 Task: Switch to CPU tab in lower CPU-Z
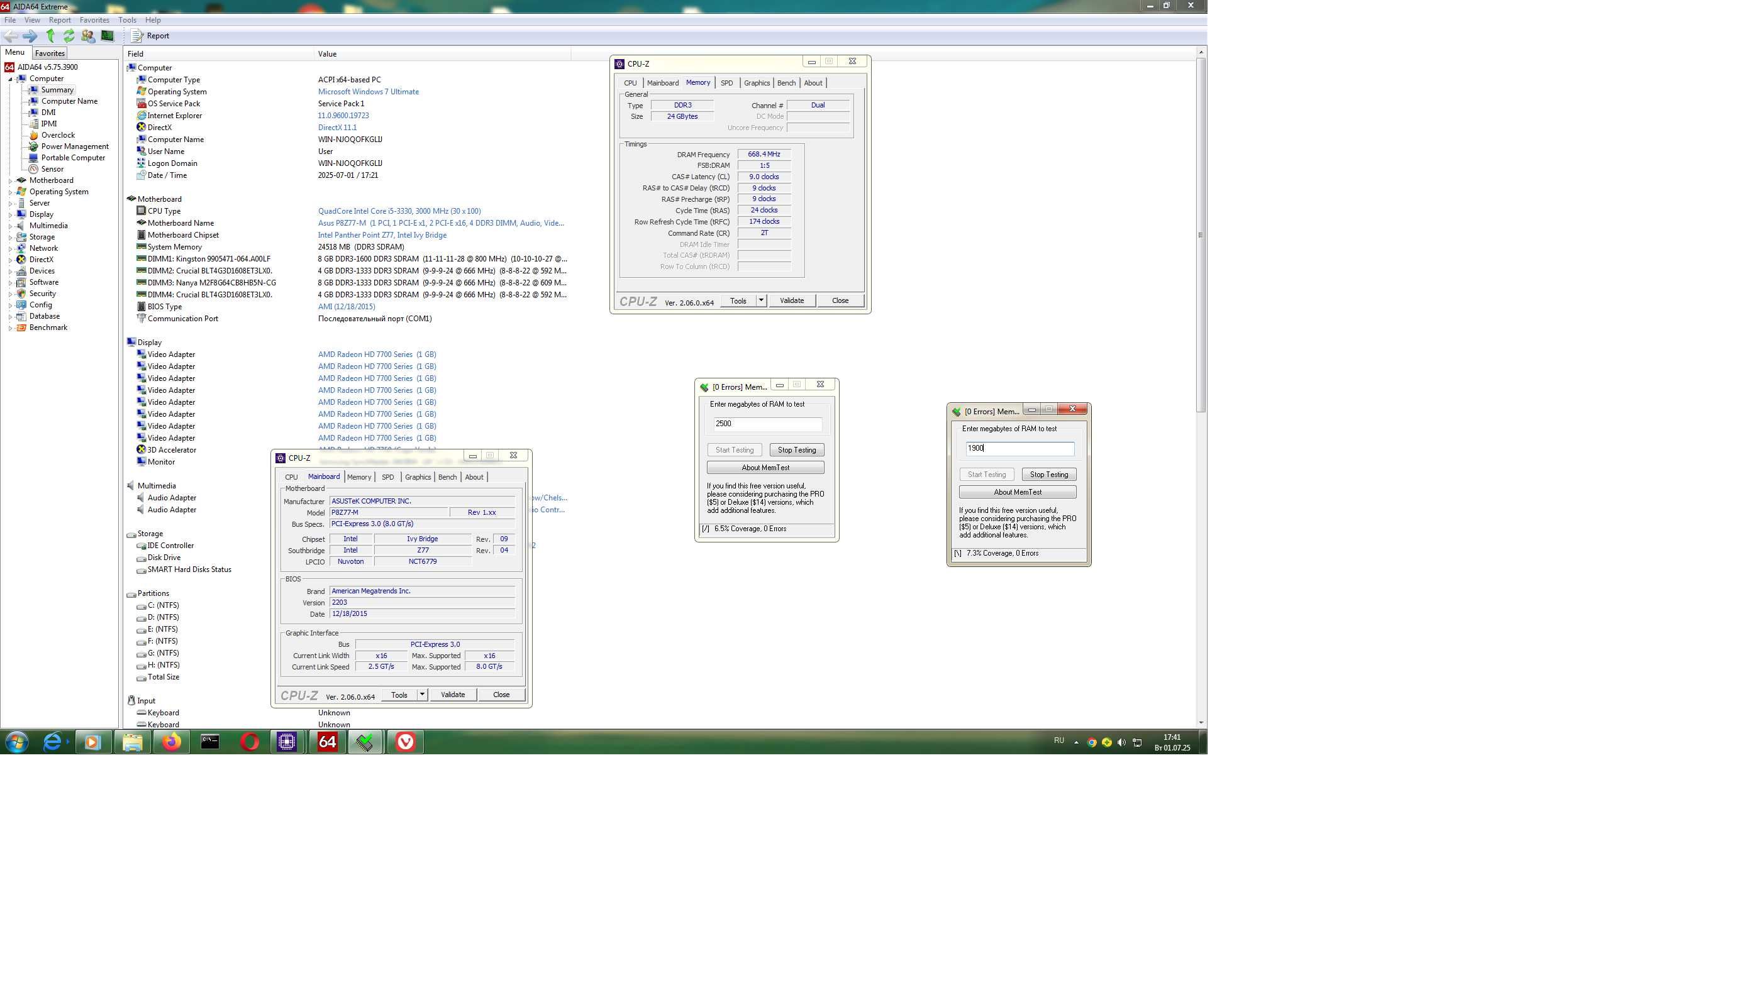pyautogui.click(x=291, y=478)
